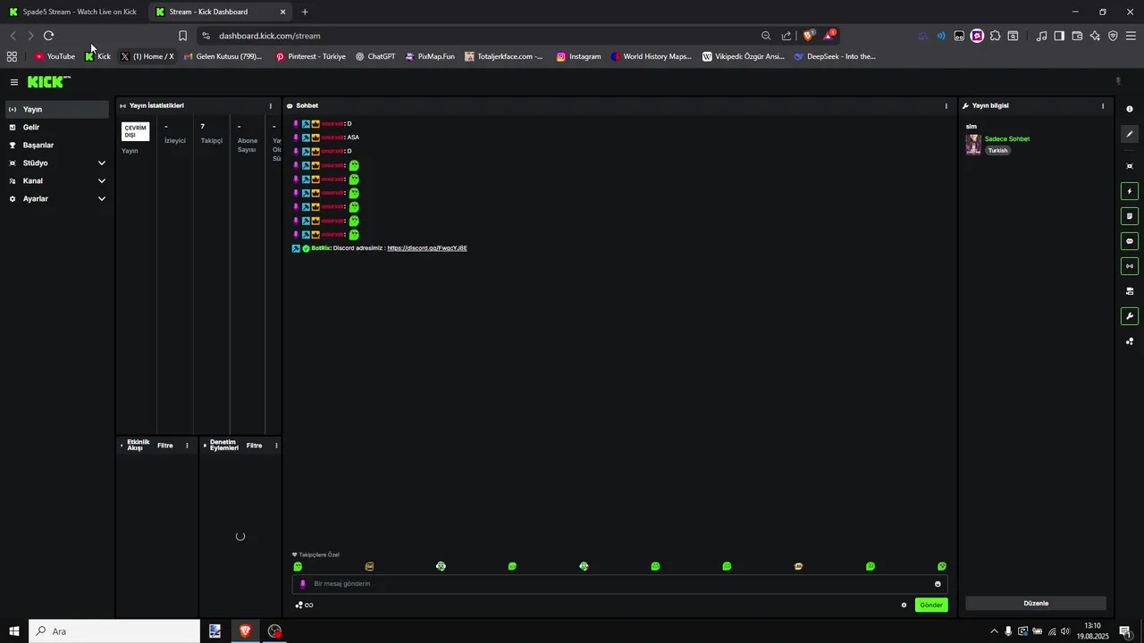Click the zoom magnifier icon in address bar
Screen dimensions: 1144x643
coord(766,36)
